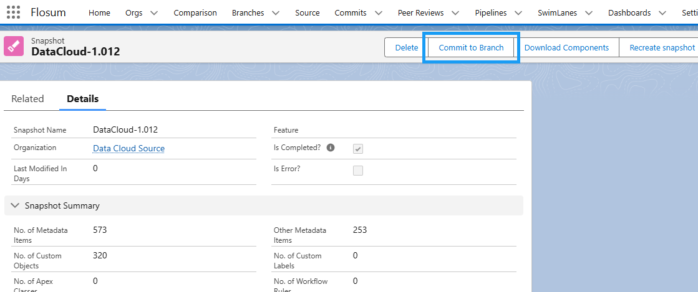Click the Is Completed info icon
This screenshot has width=698, height=292.
pos(331,148)
